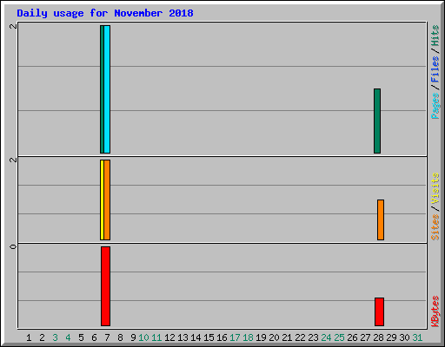Click the Visits legend label
The width and height of the screenshot is (445, 347).
tap(435, 188)
